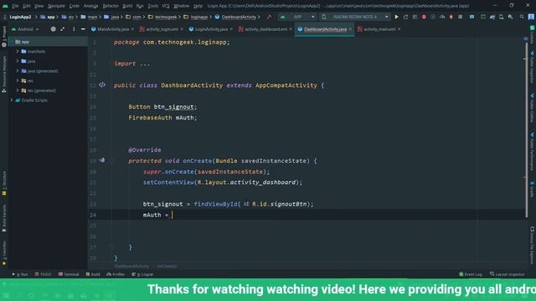Open the Build tool window at bottom
The image size is (536, 301).
tap(93, 274)
